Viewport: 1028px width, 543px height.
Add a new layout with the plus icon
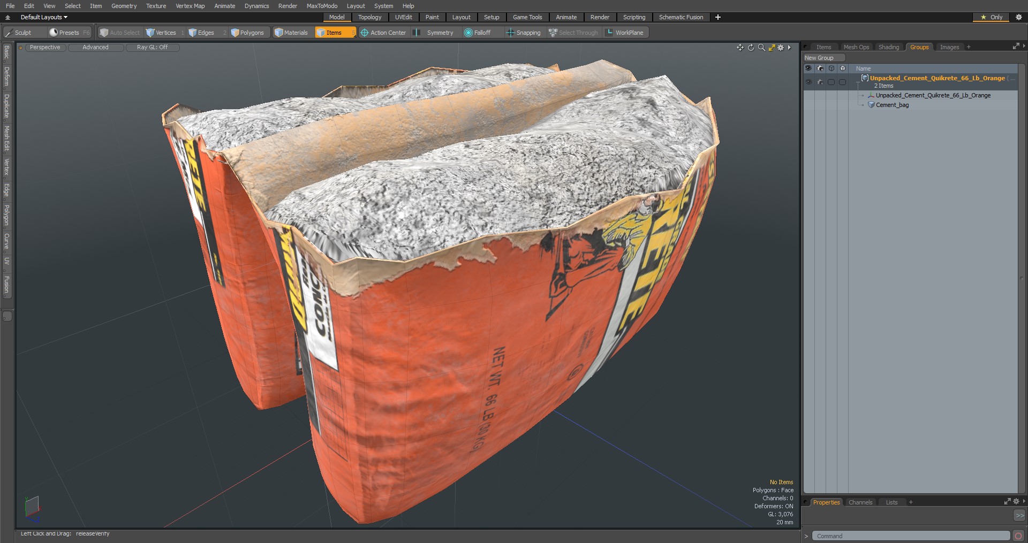click(x=718, y=17)
